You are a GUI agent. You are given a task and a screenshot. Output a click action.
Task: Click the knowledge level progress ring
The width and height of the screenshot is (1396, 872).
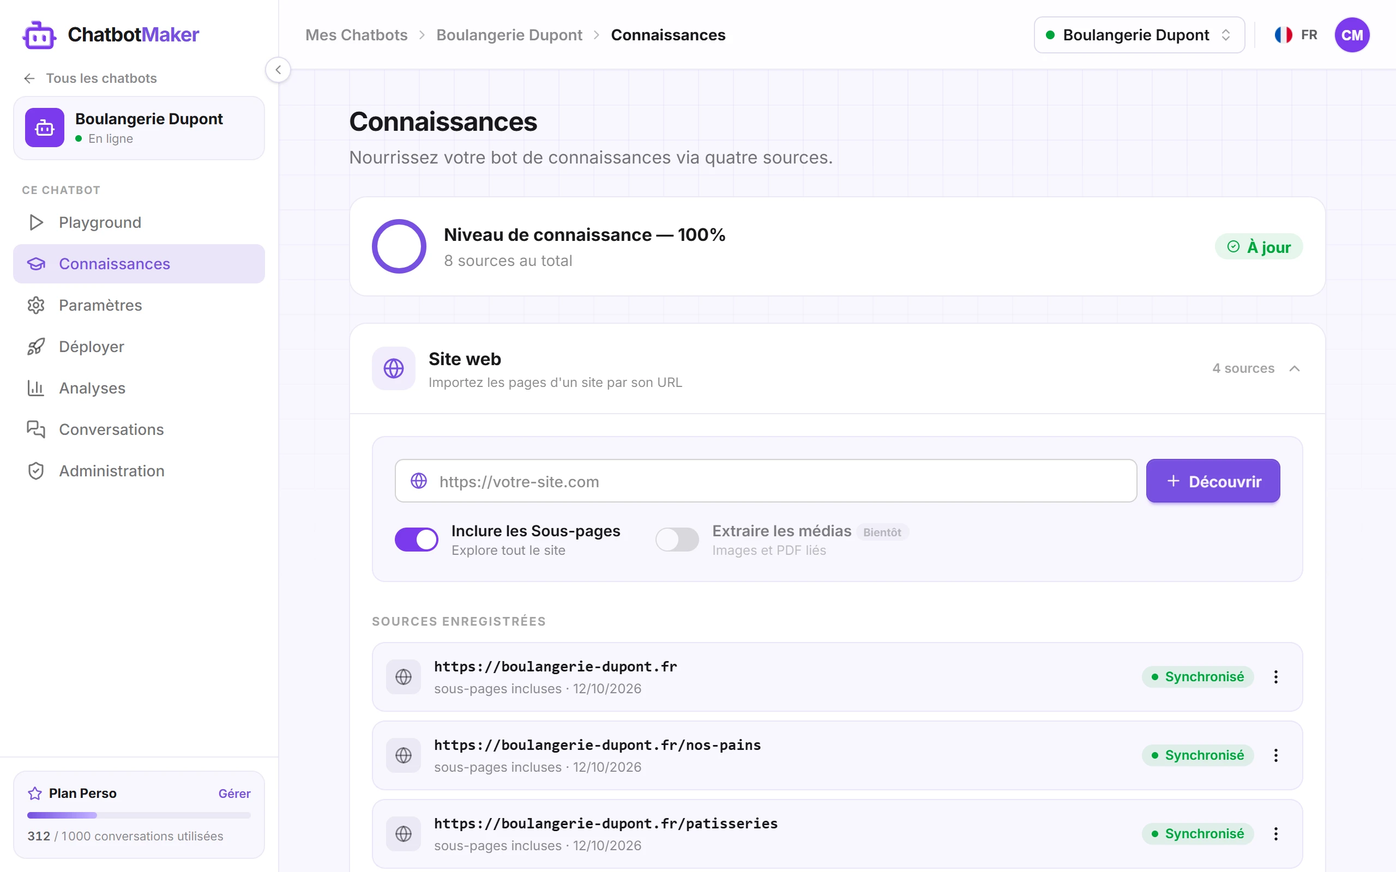coord(399,246)
